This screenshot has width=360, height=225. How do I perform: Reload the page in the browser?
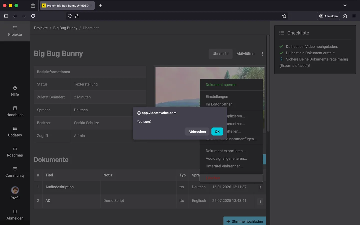[33, 16]
